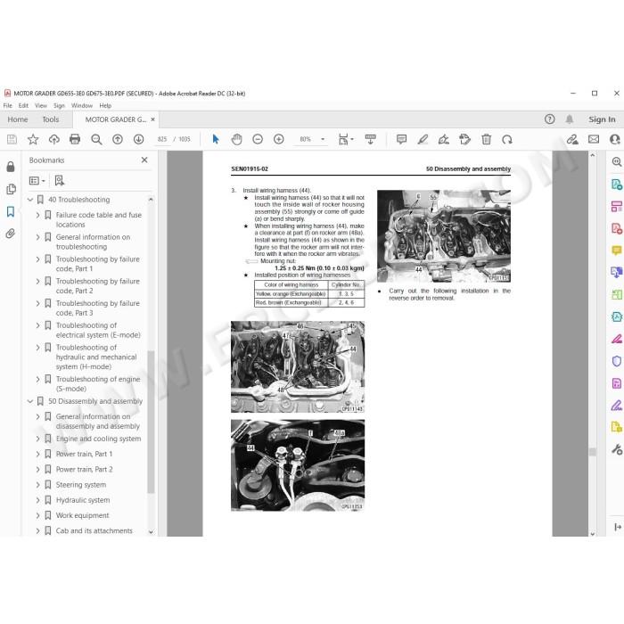Switch to the Home tab
This screenshot has height=624, width=624.
click(x=18, y=119)
